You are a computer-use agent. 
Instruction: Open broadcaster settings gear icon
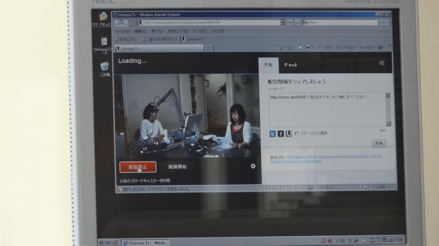coord(253,166)
